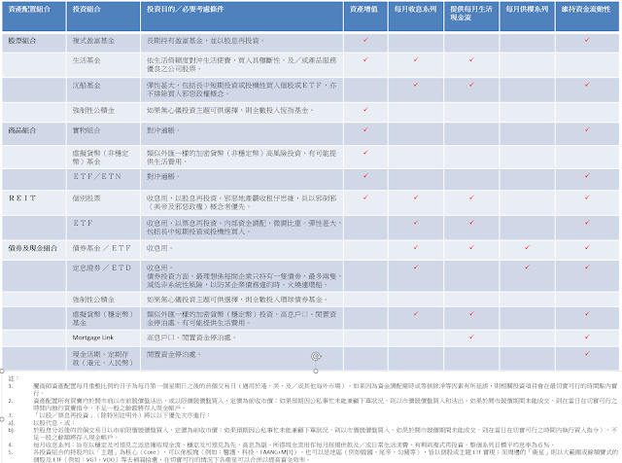
Task: Select the Mortgage Link cell
Action: click(103, 338)
